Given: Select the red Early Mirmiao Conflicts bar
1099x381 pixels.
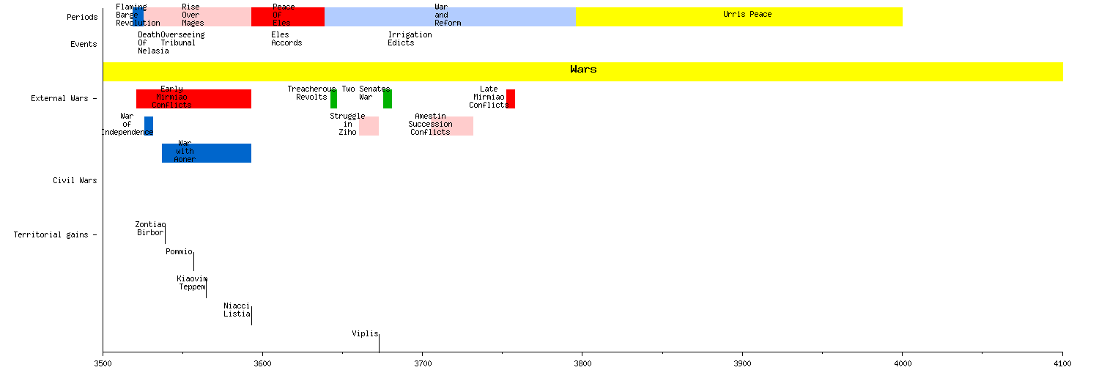Looking at the screenshot, I should point(193,99).
